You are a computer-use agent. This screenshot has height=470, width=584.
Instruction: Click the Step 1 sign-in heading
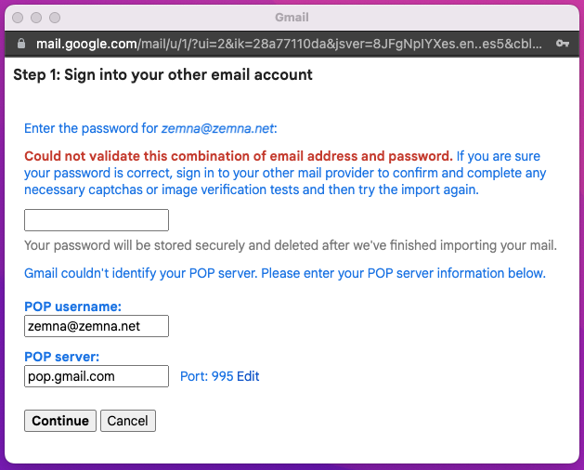tap(162, 75)
